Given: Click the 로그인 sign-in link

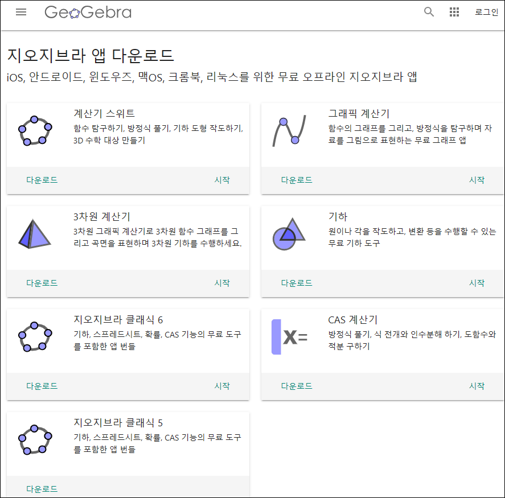Looking at the screenshot, I should [x=486, y=12].
